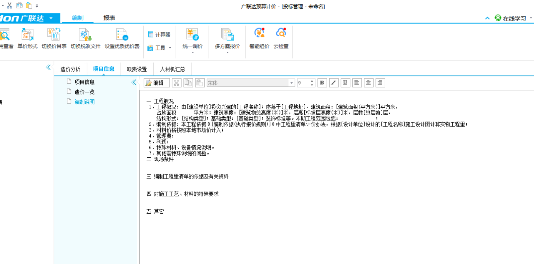
Task: Switch to the 报表 ribbon tab
Action: click(x=109, y=18)
